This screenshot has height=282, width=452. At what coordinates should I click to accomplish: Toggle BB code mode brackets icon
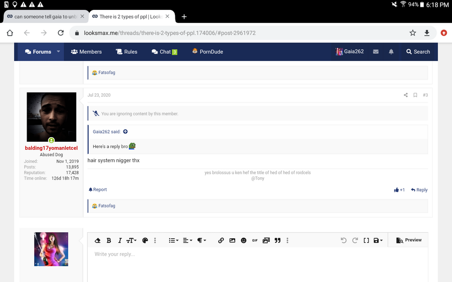tap(366, 240)
